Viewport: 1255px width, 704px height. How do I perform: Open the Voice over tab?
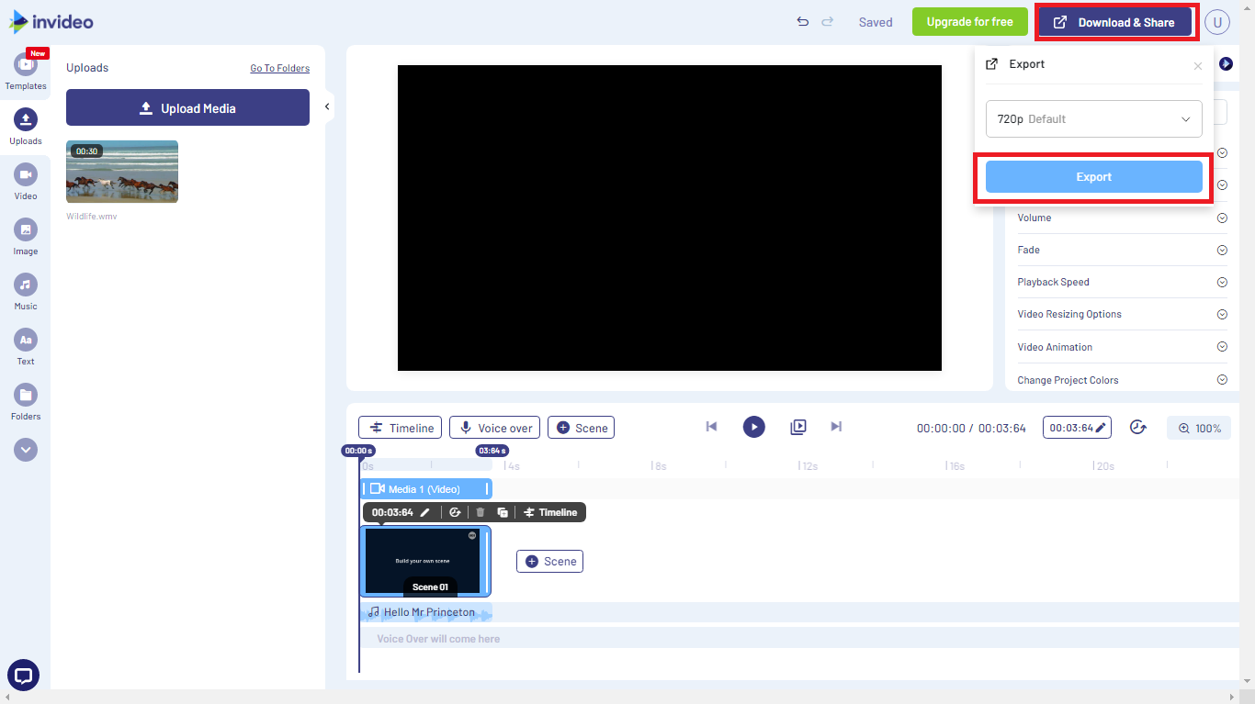[x=494, y=427]
